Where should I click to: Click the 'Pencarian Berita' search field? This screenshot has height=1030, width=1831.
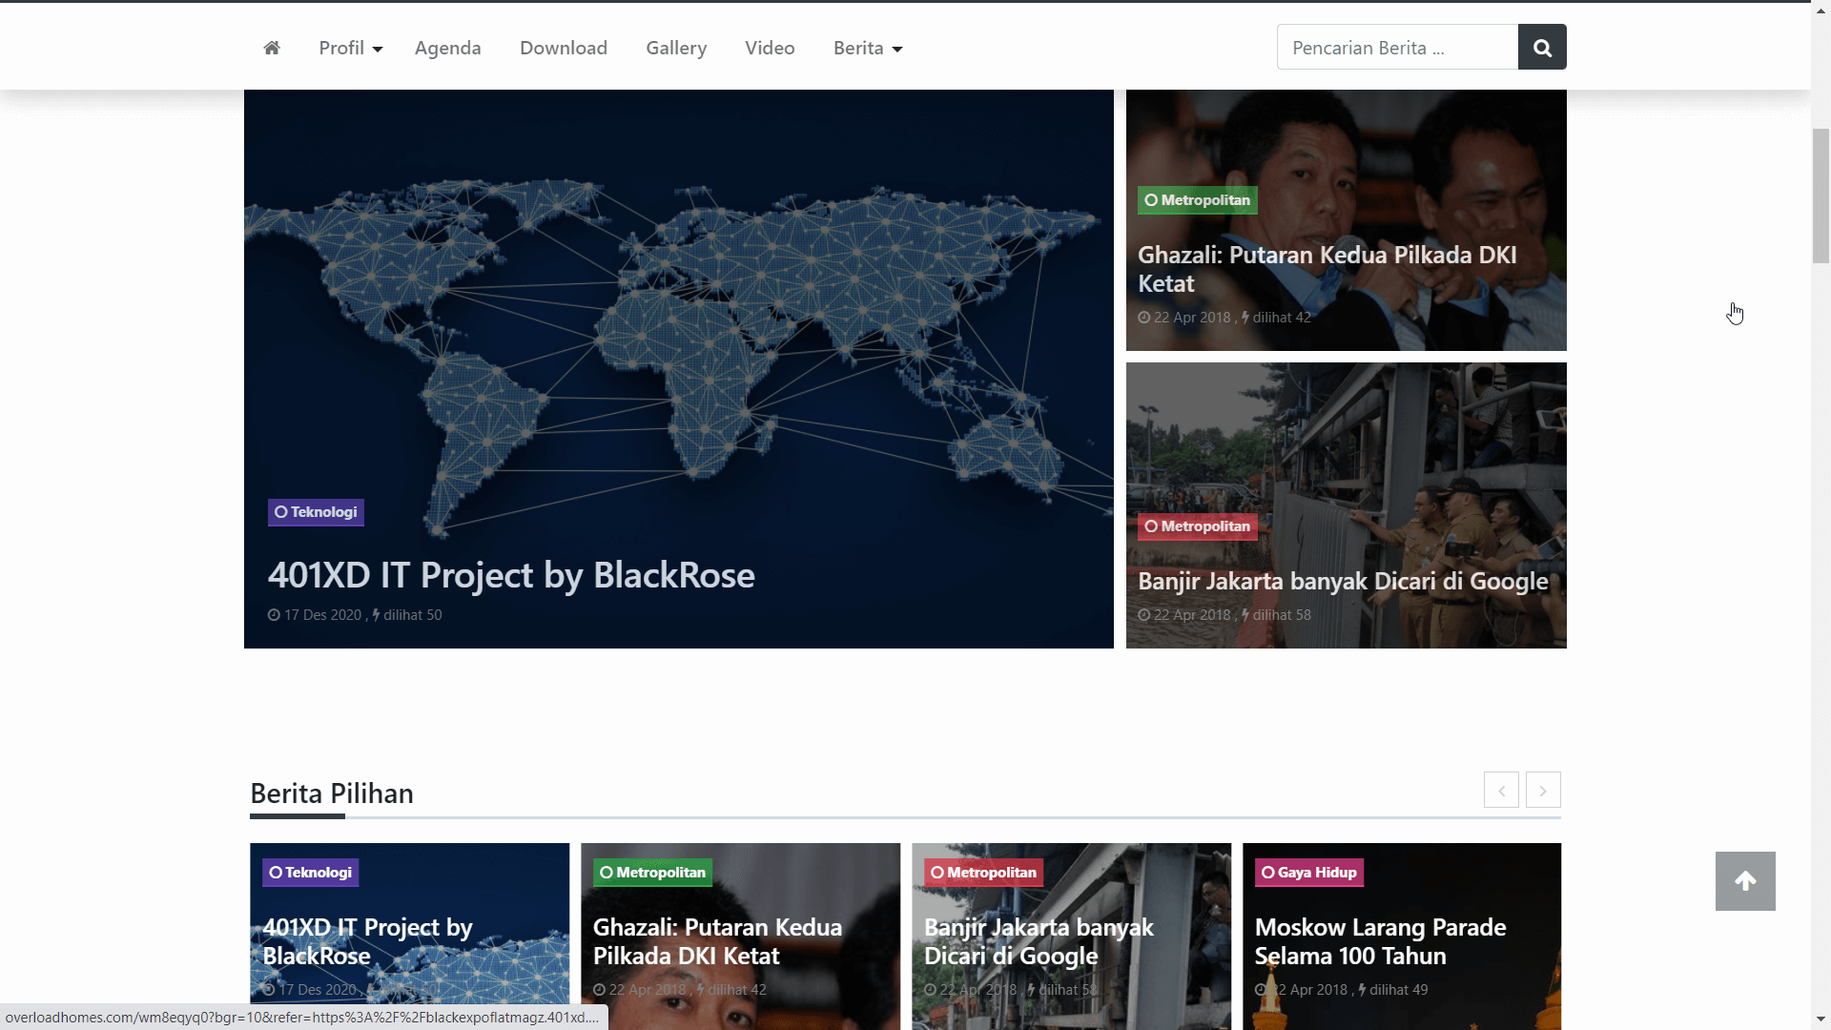click(1397, 47)
